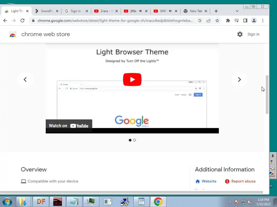Open Web Store settings gear
This screenshot has width=277, height=207.
(x=240, y=34)
